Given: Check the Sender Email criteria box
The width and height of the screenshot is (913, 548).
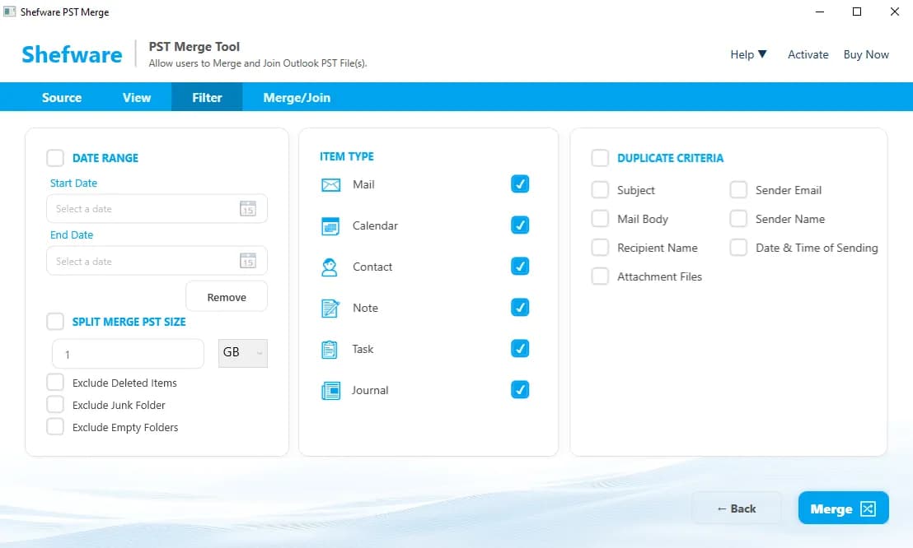Looking at the screenshot, I should [x=738, y=189].
